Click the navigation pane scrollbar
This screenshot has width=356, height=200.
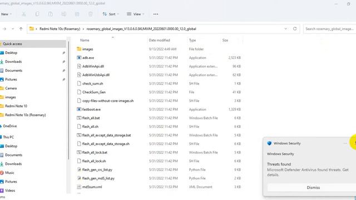point(68,100)
